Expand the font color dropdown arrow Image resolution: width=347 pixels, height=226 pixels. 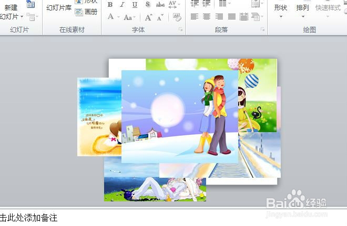point(118,17)
